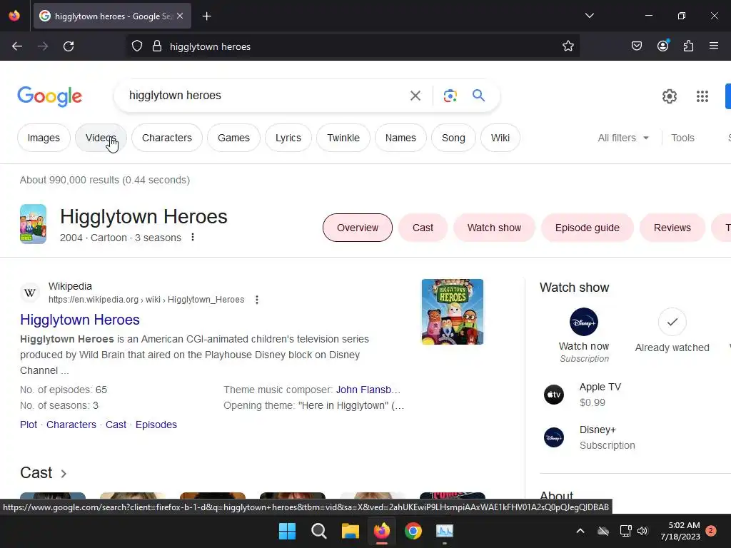Open Wikipedia result options menu
This screenshot has height=548, width=731.
[x=257, y=300]
